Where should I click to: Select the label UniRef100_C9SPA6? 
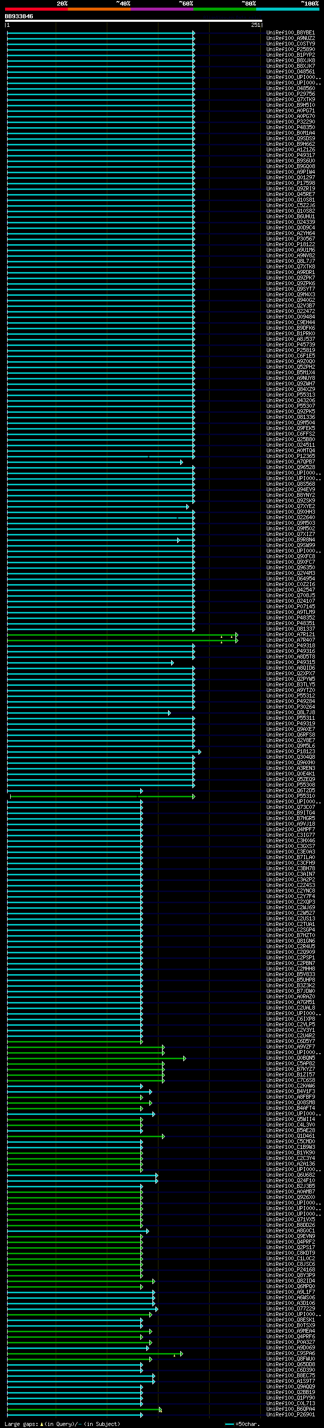coord(291,1353)
